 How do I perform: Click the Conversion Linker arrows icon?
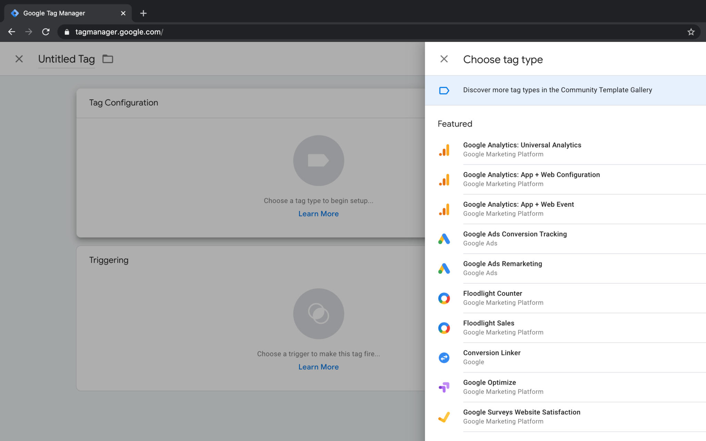[444, 357]
